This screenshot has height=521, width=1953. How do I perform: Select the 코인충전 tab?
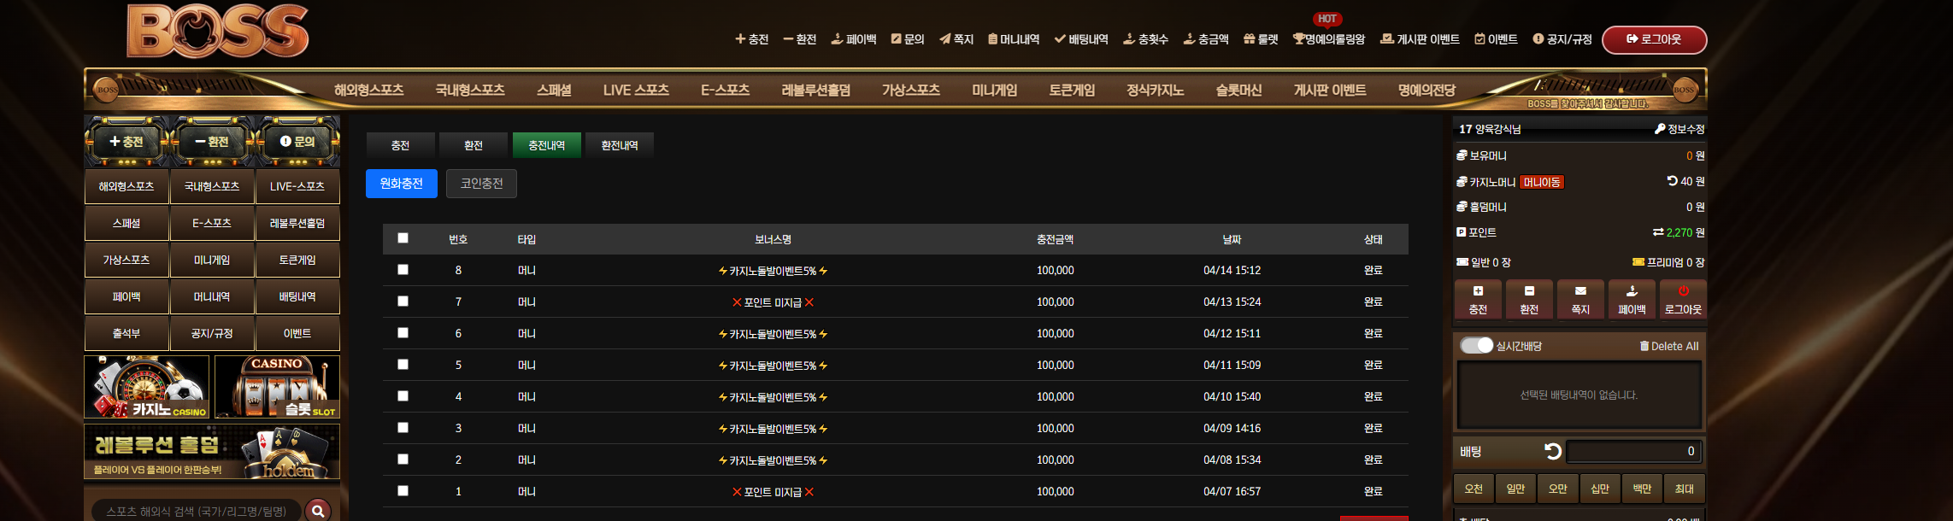[481, 184]
